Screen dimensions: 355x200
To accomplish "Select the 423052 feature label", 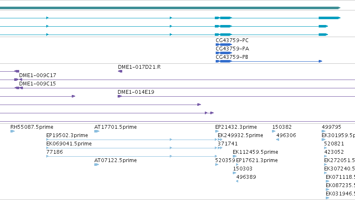I will coord(334,152).
